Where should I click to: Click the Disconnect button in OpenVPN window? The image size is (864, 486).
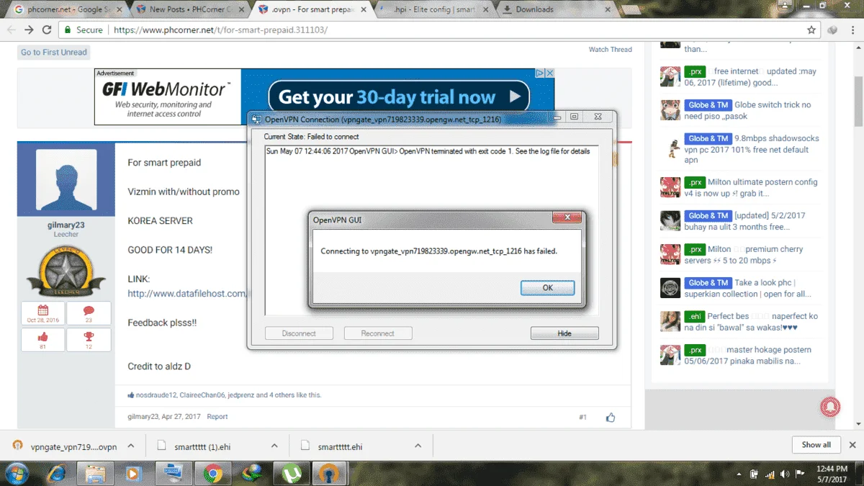299,333
